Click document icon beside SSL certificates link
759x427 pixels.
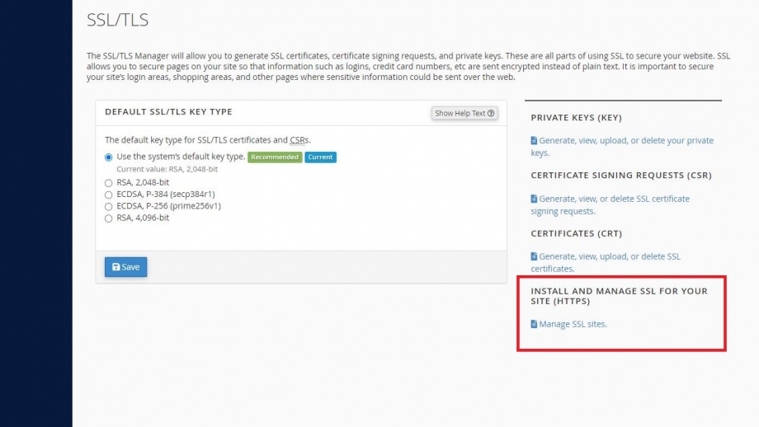(x=534, y=256)
